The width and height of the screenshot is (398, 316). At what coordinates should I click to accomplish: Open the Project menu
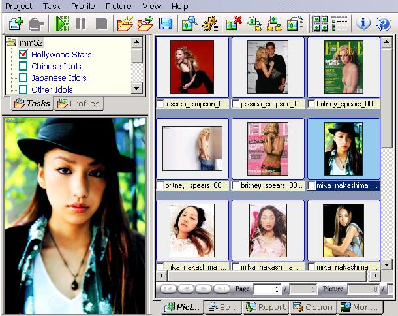[19, 7]
